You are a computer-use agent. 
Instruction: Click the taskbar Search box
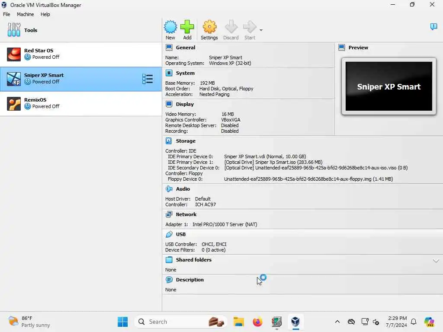point(181,322)
